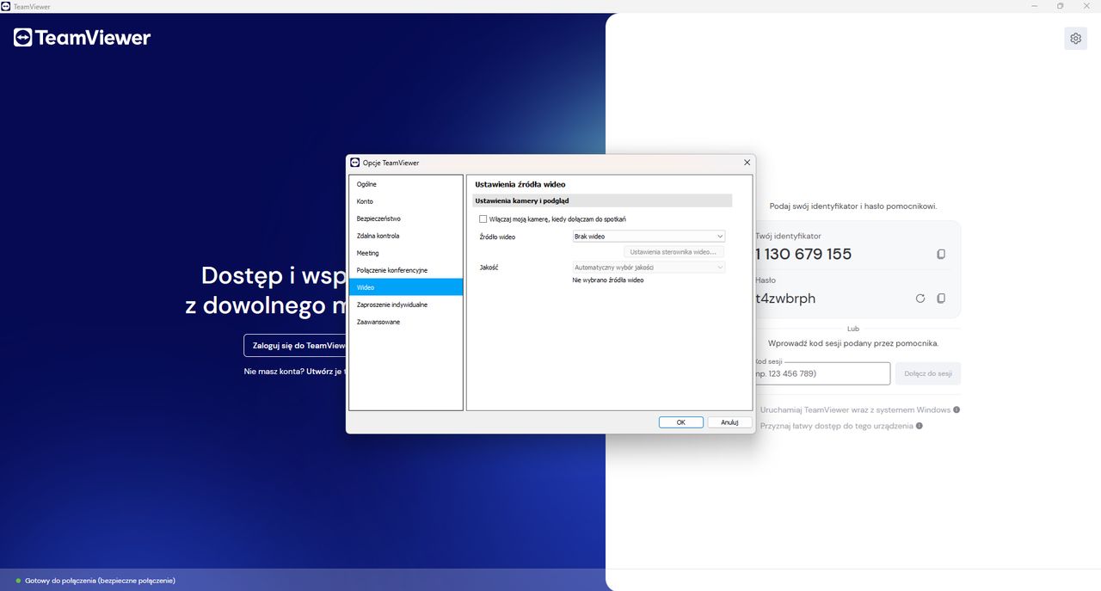Regenerate the password with refresh icon

click(x=920, y=299)
